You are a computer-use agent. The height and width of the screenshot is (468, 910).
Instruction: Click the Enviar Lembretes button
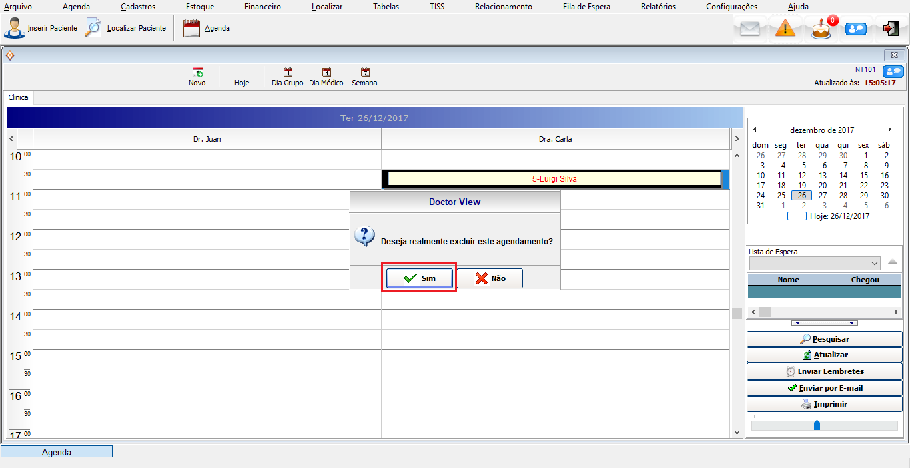click(825, 371)
